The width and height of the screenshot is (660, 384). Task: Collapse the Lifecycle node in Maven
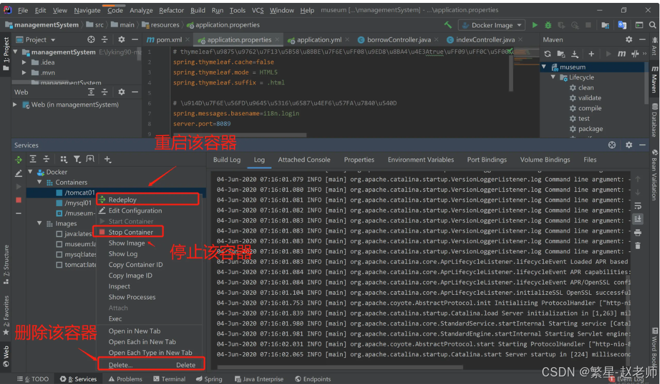tap(554, 77)
